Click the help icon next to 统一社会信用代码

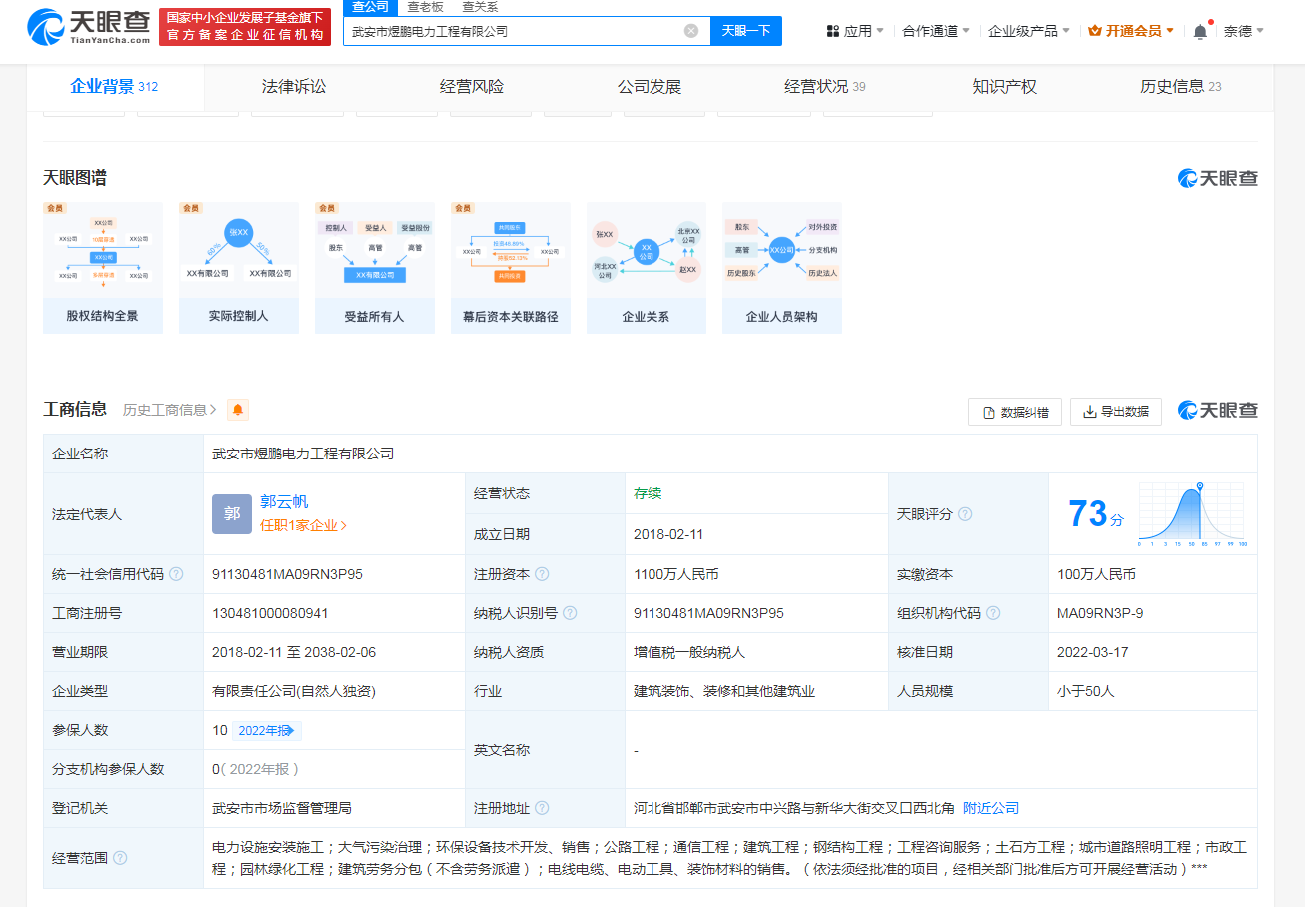176,574
